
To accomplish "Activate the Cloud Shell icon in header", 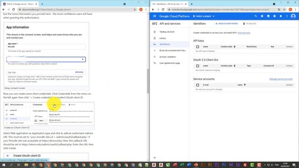I will [x=268, y=16].
